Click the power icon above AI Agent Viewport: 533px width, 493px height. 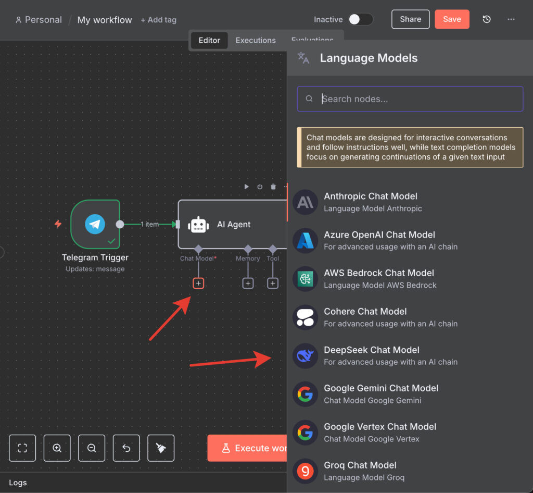point(260,187)
